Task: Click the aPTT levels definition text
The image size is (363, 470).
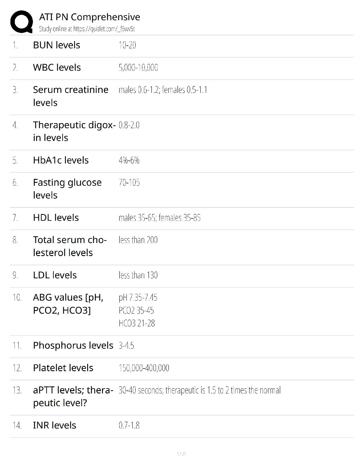Action: (199, 390)
